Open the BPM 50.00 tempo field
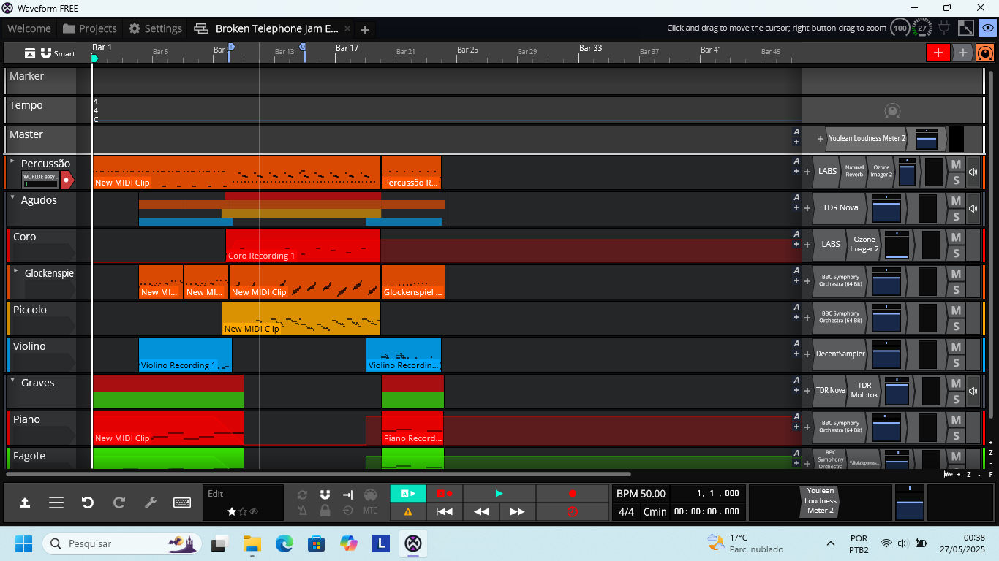The height and width of the screenshot is (561, 999). click(641, 494)
